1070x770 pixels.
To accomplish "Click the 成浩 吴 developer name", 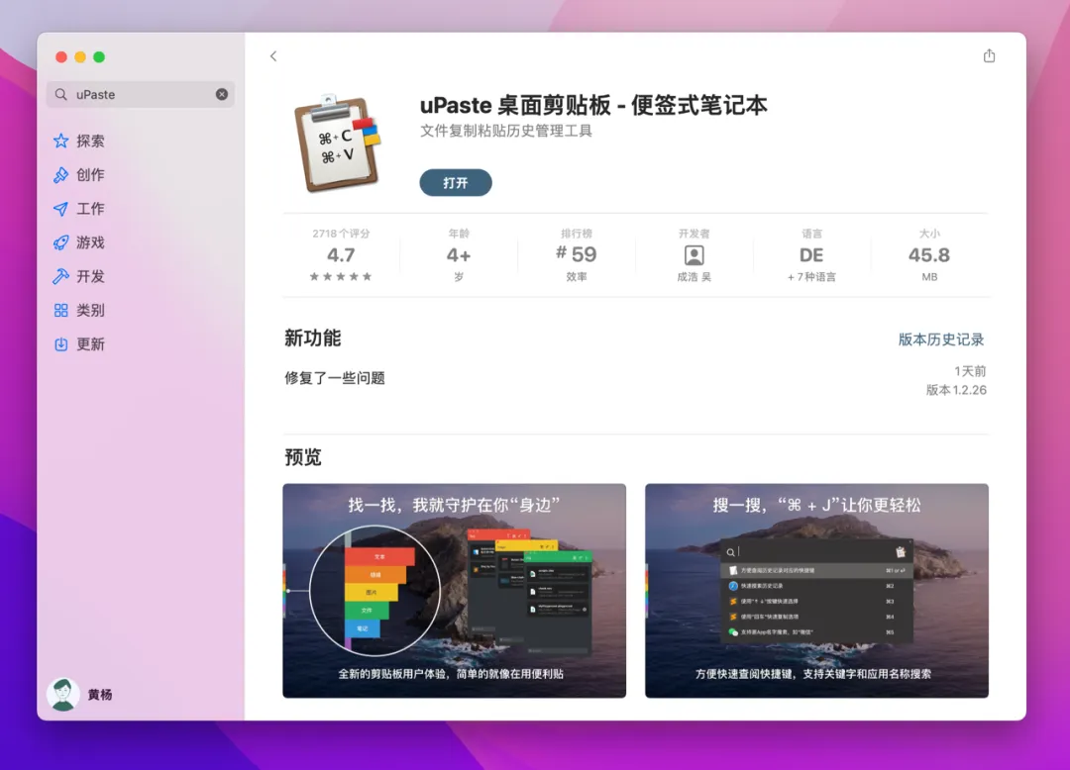I will click(694, 277).
